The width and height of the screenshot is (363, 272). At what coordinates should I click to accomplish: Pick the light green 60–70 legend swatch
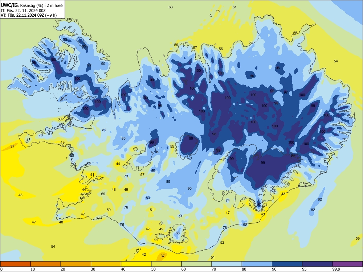click(196, 264)
